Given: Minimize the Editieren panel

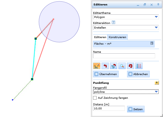Looking at the screenshot, I should tap(138, 5).
